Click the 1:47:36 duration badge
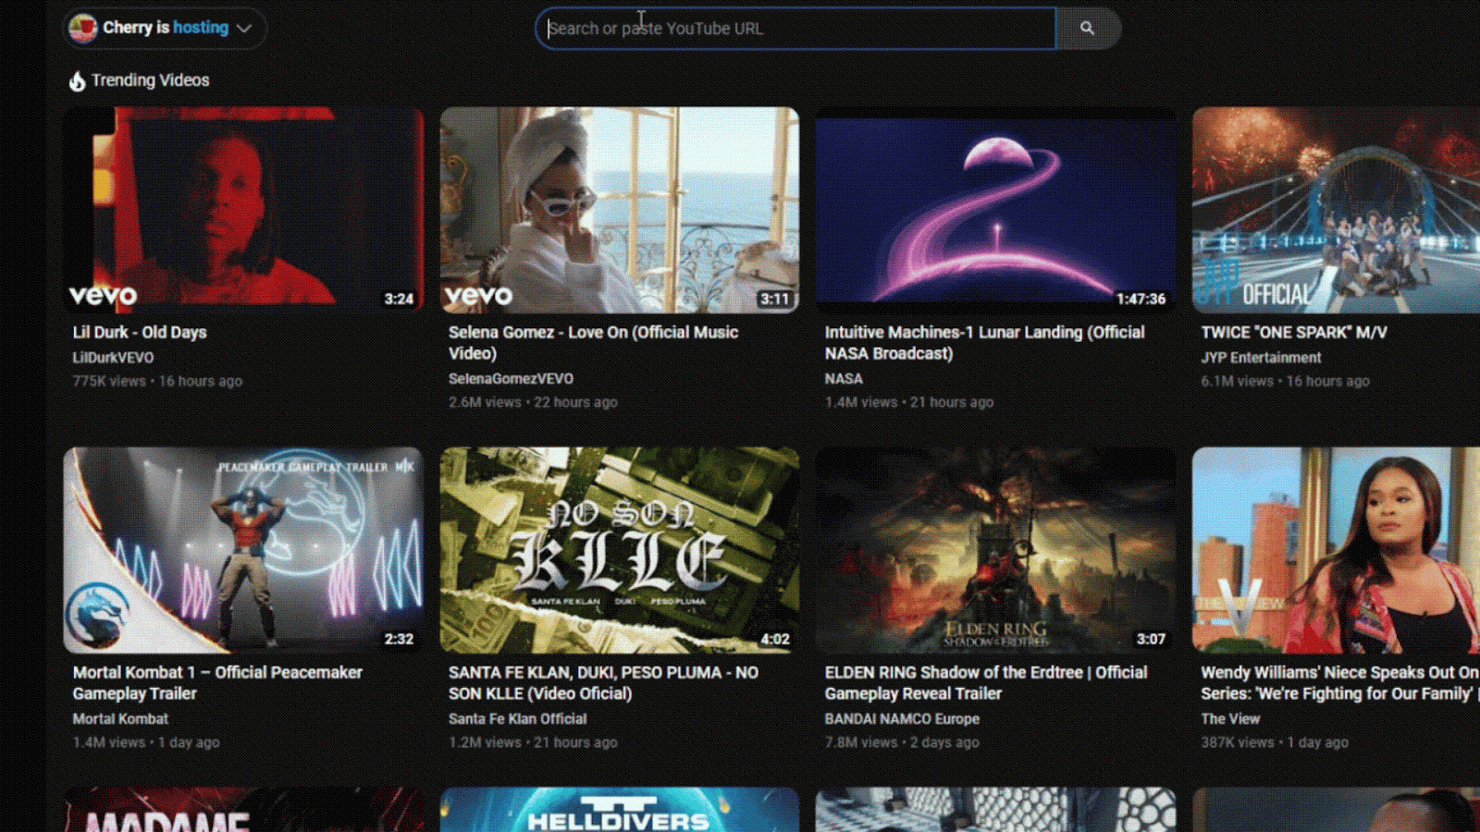This screenshot has width=1480, height=832. tap(1141, 299)
